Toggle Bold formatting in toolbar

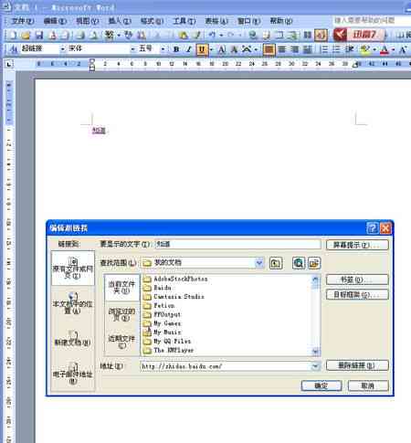[176, 49]
